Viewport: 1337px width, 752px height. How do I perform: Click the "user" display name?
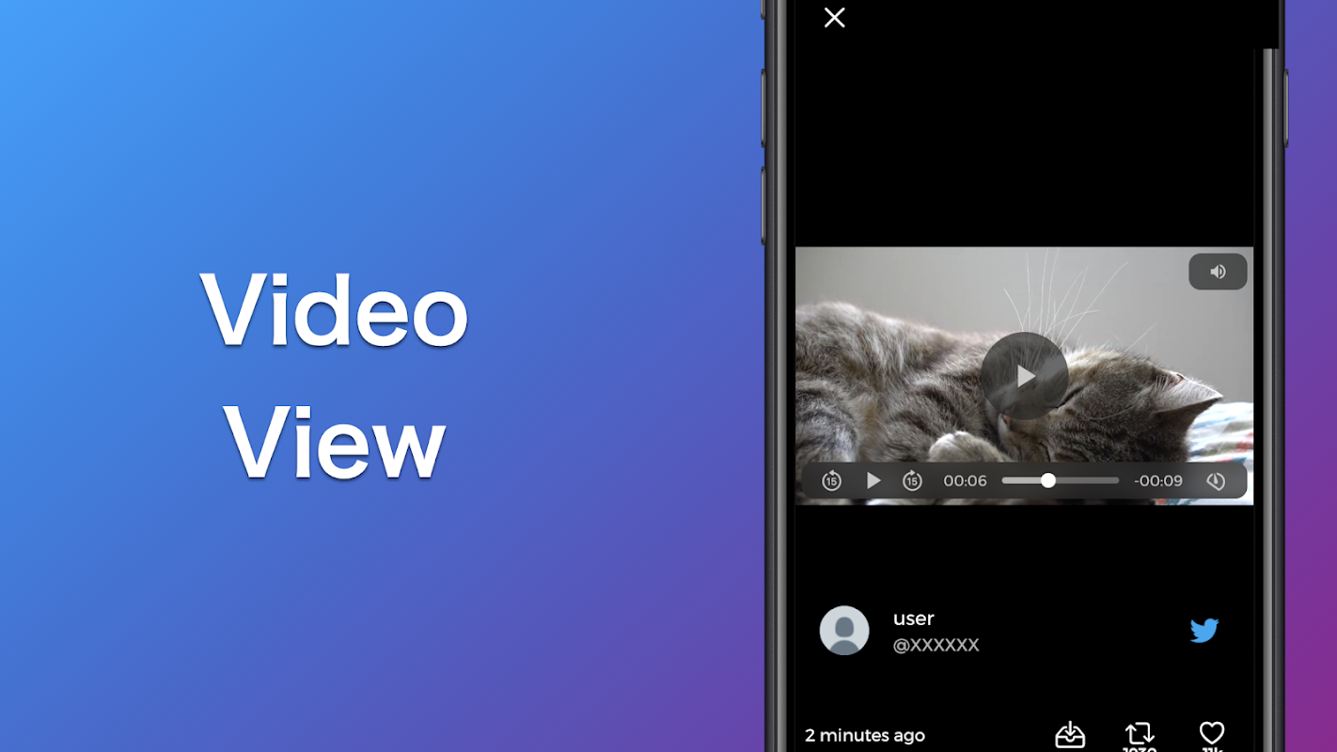(913, 619)
